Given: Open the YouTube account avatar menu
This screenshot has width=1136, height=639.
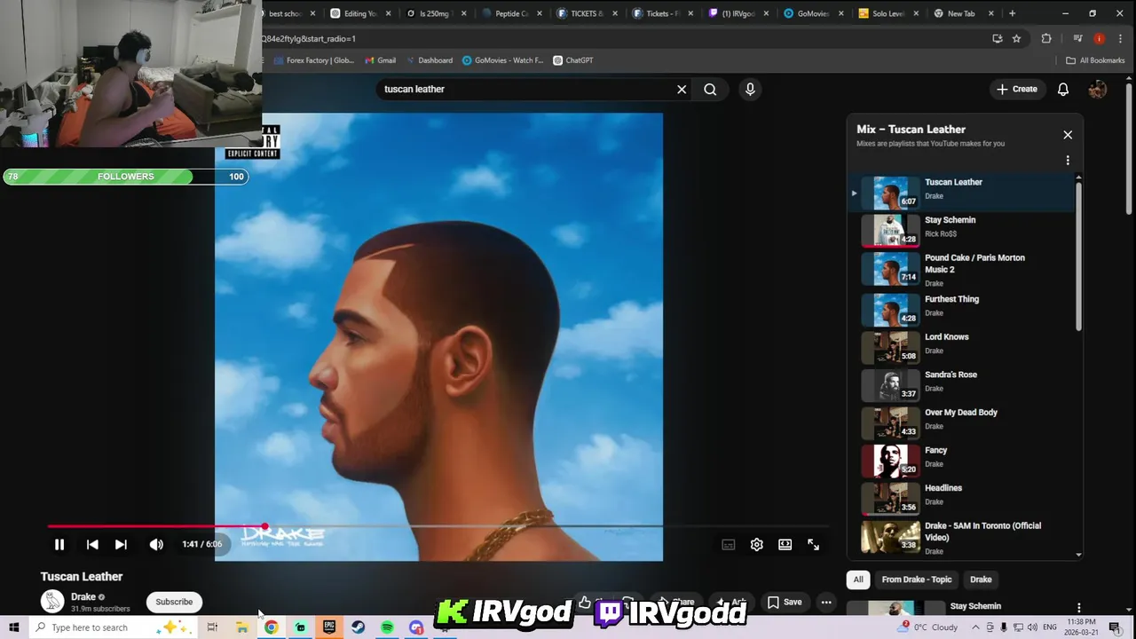Looking at the screenshot, I should coord(1098,89).
